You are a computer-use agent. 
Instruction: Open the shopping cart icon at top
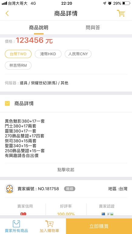[x=121, y=13]
